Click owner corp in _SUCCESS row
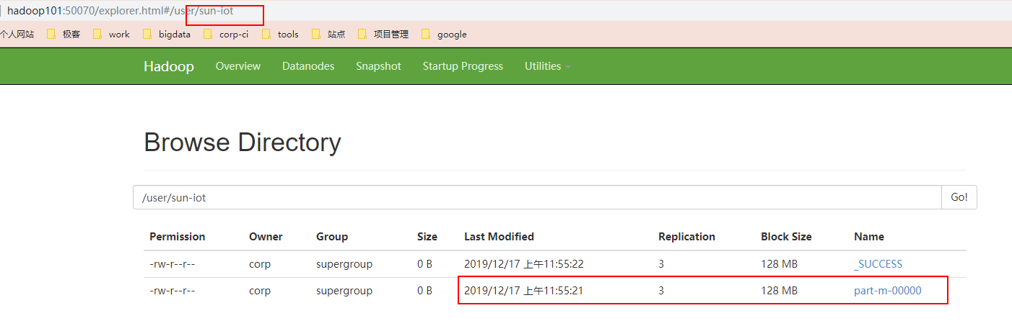 (x=260, y=264)
